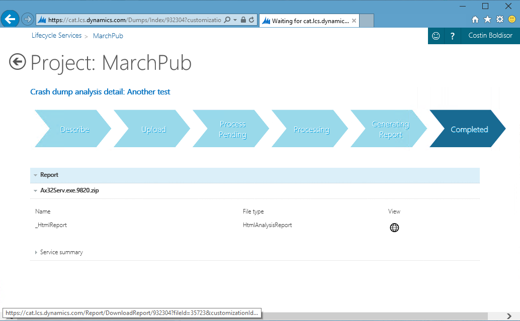Click the browser Back button

click(x=10, y=20)
